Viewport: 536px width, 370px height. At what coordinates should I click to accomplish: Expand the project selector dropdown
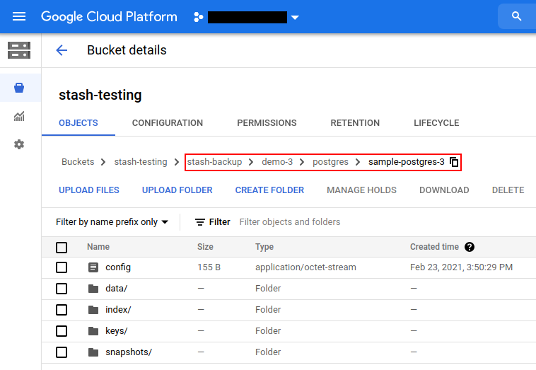pyautogui.click(x=295, y=17)
